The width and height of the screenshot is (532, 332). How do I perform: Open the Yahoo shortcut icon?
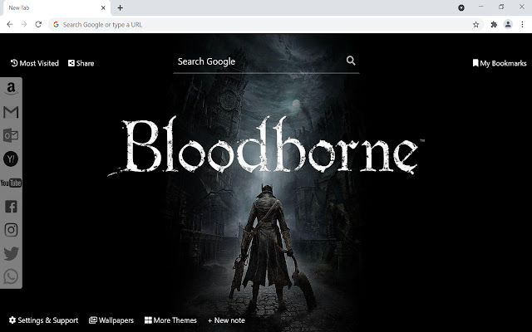click(11, 159)
